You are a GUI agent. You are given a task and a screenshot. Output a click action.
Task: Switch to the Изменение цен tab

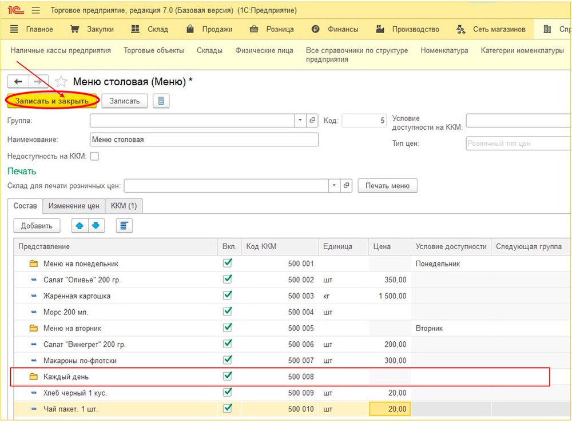(73, 206)
